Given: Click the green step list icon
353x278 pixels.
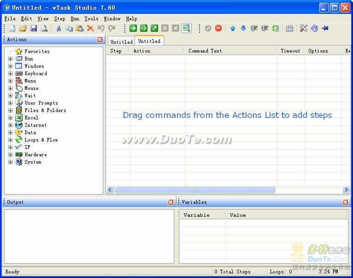Looking at the screenshot, I should (x=276, y=29).
